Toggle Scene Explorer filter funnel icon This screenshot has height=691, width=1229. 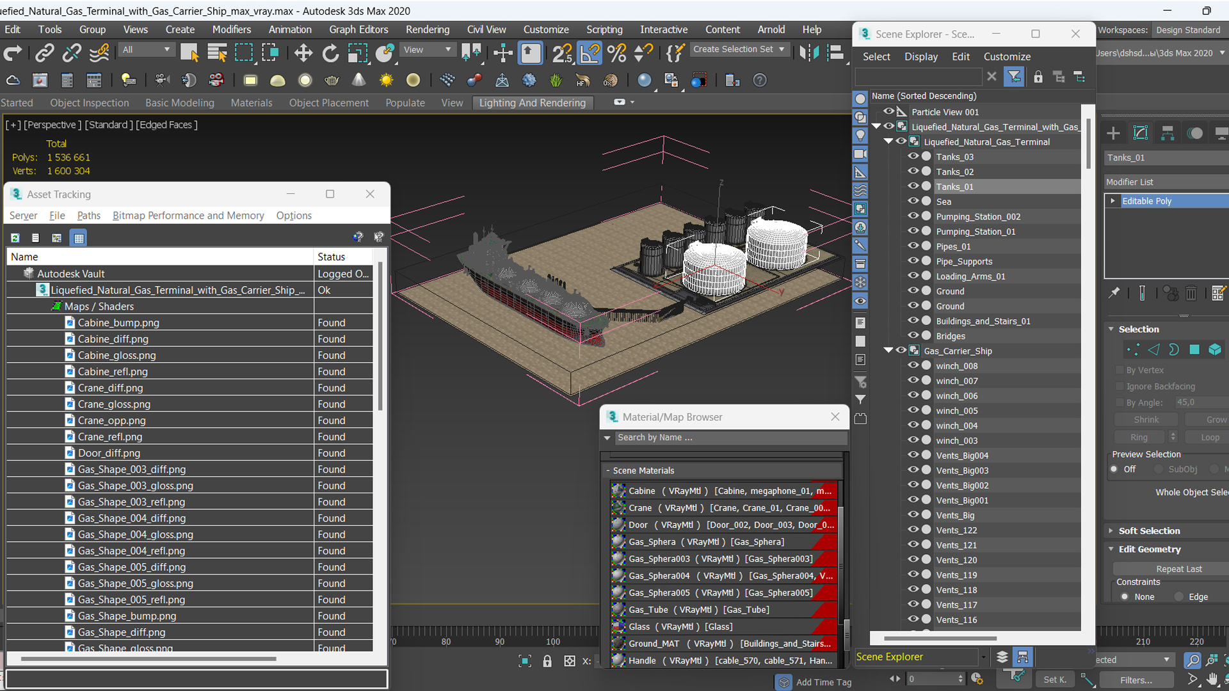[x=1014, y=77]
